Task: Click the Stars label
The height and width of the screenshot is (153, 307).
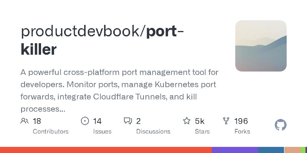Action: click(x=202, y=132)
